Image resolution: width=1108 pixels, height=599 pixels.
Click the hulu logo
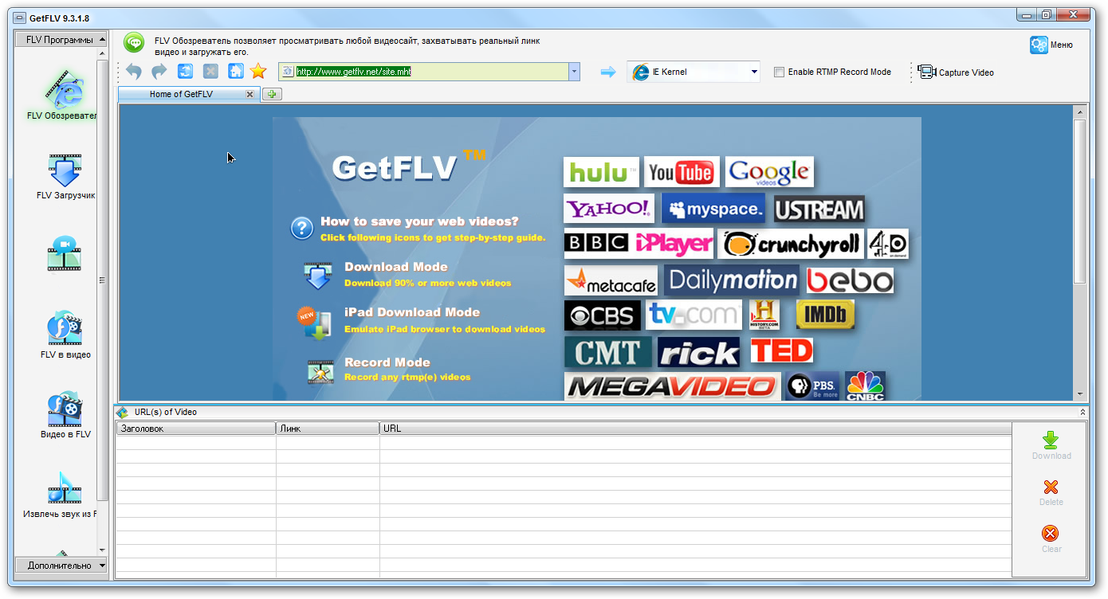pyautogui.click(x=602, y=172)
